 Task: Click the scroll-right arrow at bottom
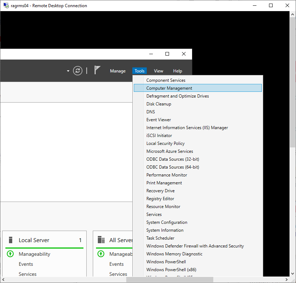click(x=287, y=280)
